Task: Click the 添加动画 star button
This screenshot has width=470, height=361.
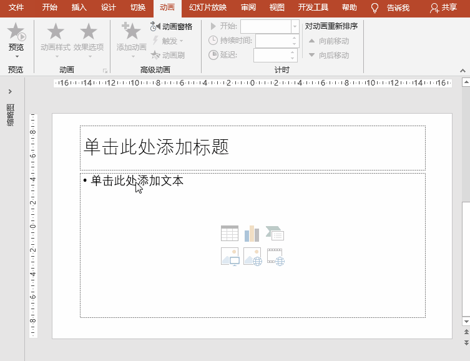Action: [131, 40]
